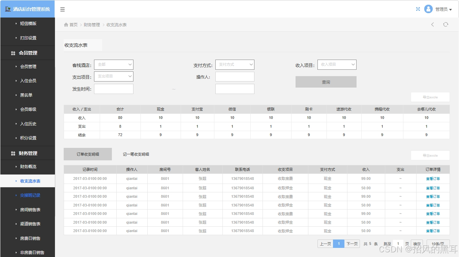Click 上一页 previous page button
Screen dimensions: 459x257
coord(325,244)
